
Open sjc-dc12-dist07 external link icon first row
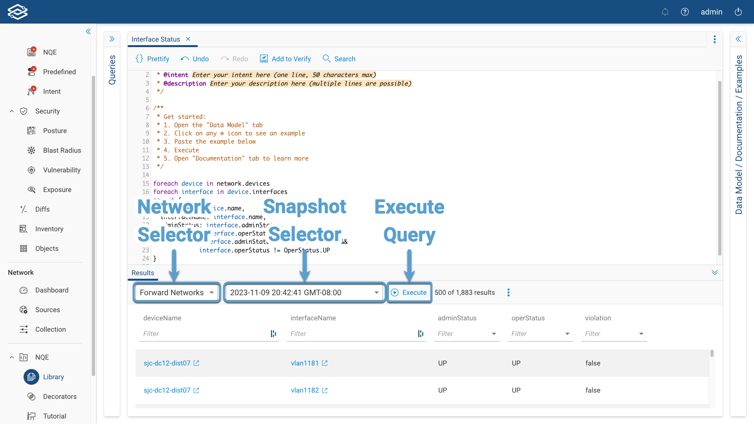196,363
